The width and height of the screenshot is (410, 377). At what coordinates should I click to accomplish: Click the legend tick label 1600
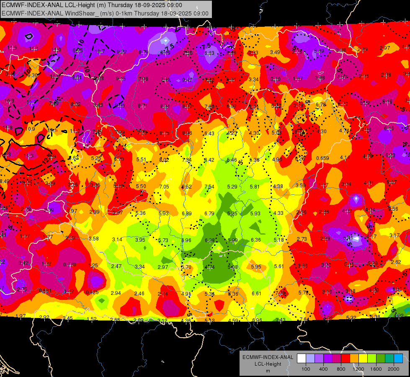coord(376,369)
